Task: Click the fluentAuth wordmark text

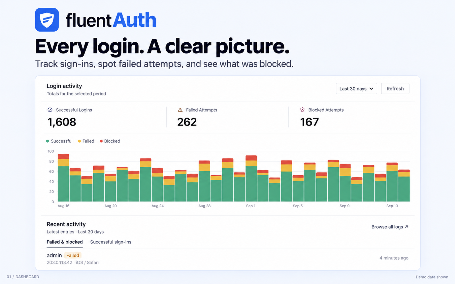Action: tap(111, 20)
